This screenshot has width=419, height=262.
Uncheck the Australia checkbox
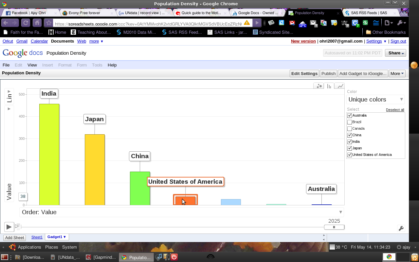350,116
